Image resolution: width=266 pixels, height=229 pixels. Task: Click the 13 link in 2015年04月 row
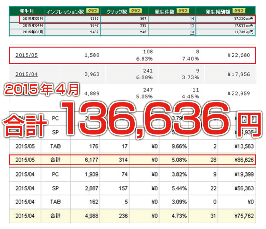point(192,26)
